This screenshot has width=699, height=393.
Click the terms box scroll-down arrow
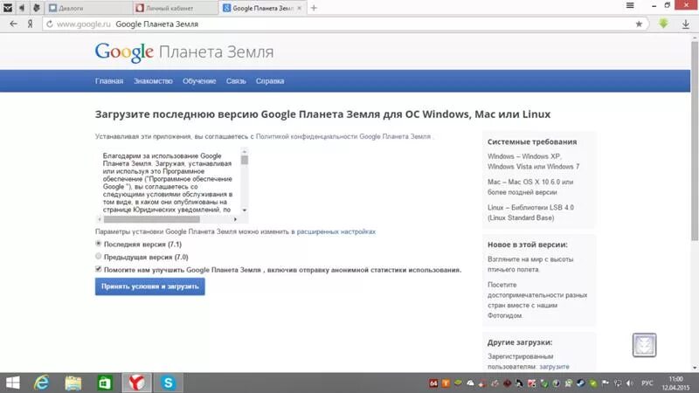click(245, 210)
